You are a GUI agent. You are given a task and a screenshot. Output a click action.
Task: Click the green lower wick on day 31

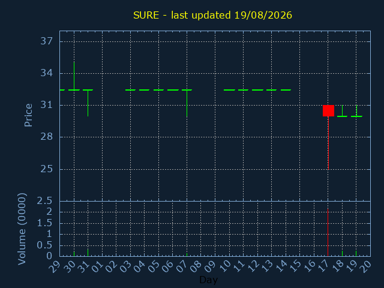(88, 103)
